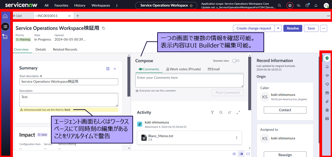Image resolution: width=332 pixels, height=157 pixels.
Task: Click into the Enter your Comments field
Action: point(189,80)
